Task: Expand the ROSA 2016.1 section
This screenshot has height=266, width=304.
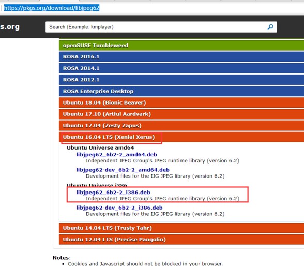Action: pos(181,56)
